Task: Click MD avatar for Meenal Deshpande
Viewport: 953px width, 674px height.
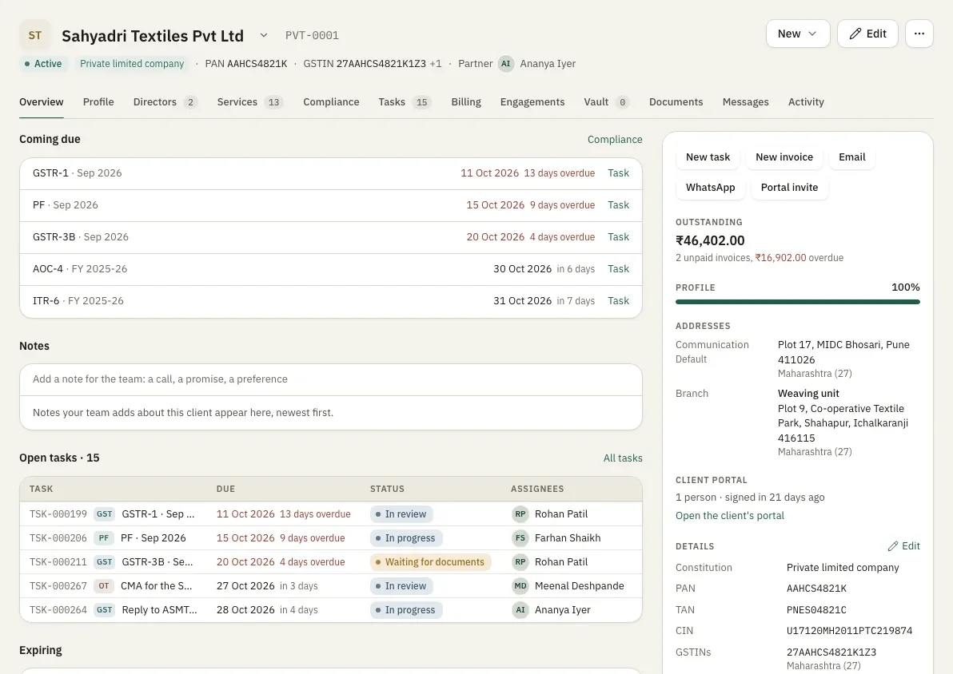Action: tap(520, 586)
